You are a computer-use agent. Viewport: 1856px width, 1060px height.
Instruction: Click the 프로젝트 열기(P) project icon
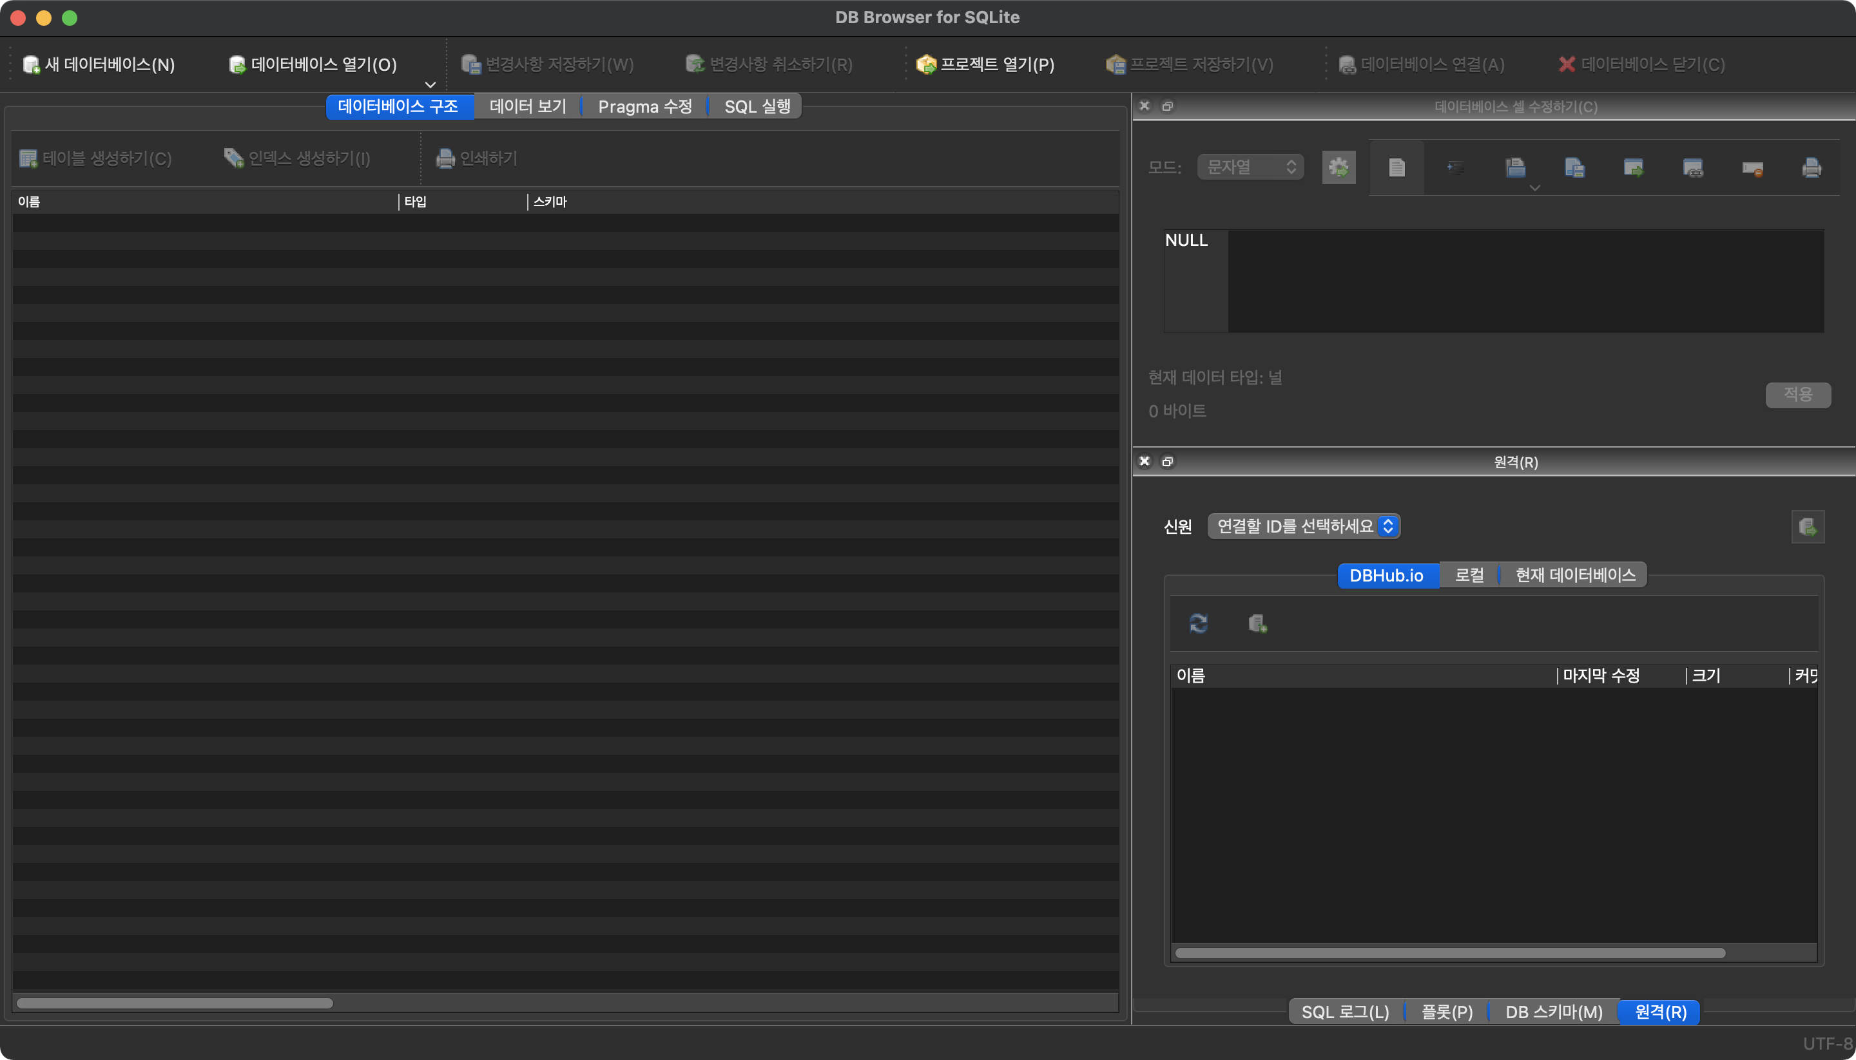tap(926, 64)
